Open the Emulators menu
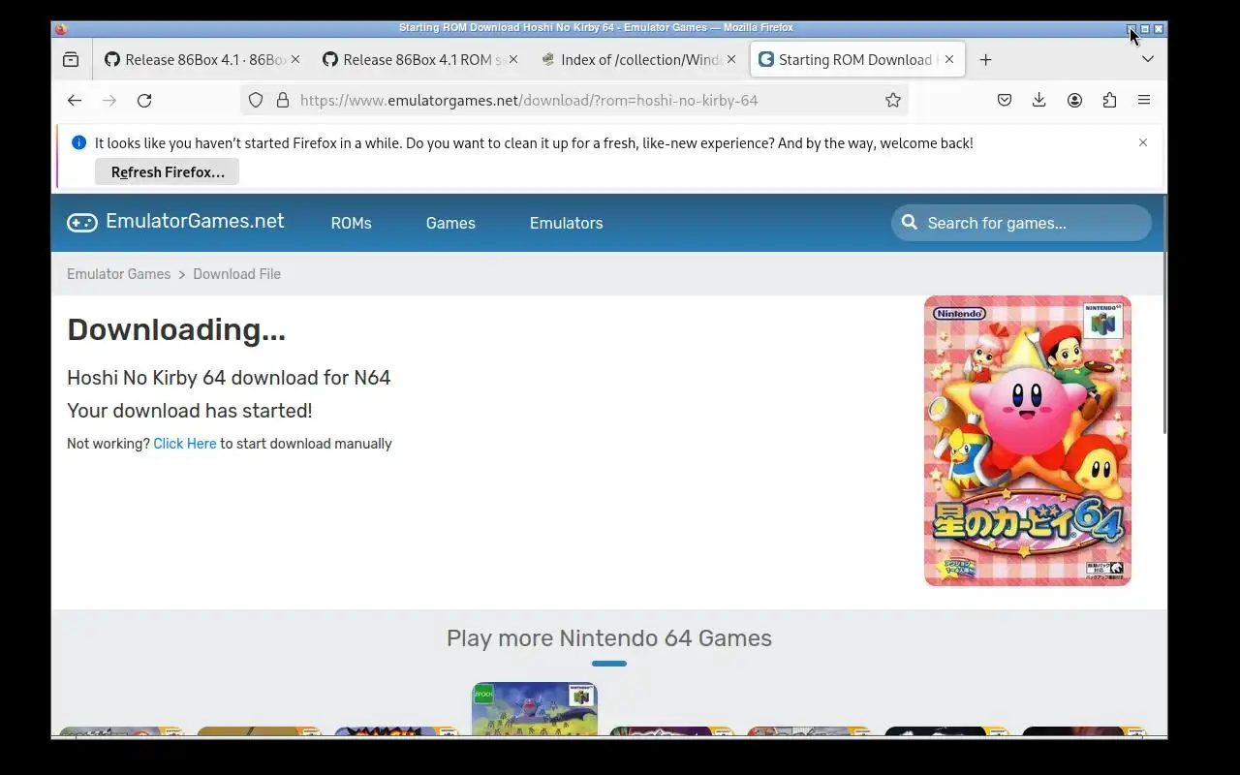 (566, 223)
